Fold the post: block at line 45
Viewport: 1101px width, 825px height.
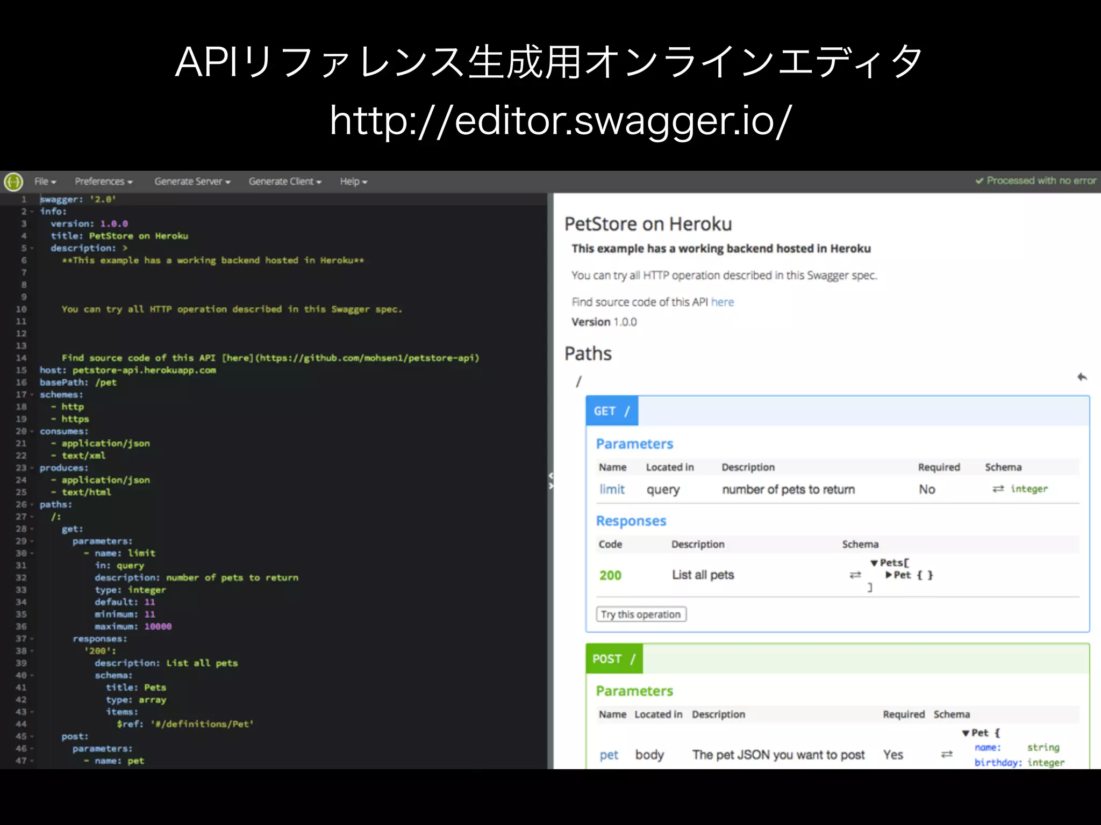pyautogui.click(x=32, y=736)
